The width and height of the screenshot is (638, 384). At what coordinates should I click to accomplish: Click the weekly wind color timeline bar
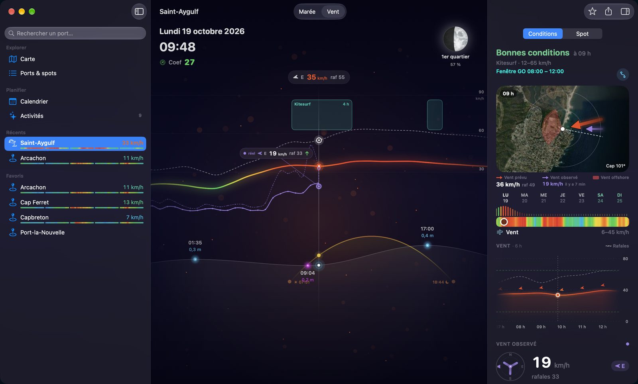pos(562,222)
